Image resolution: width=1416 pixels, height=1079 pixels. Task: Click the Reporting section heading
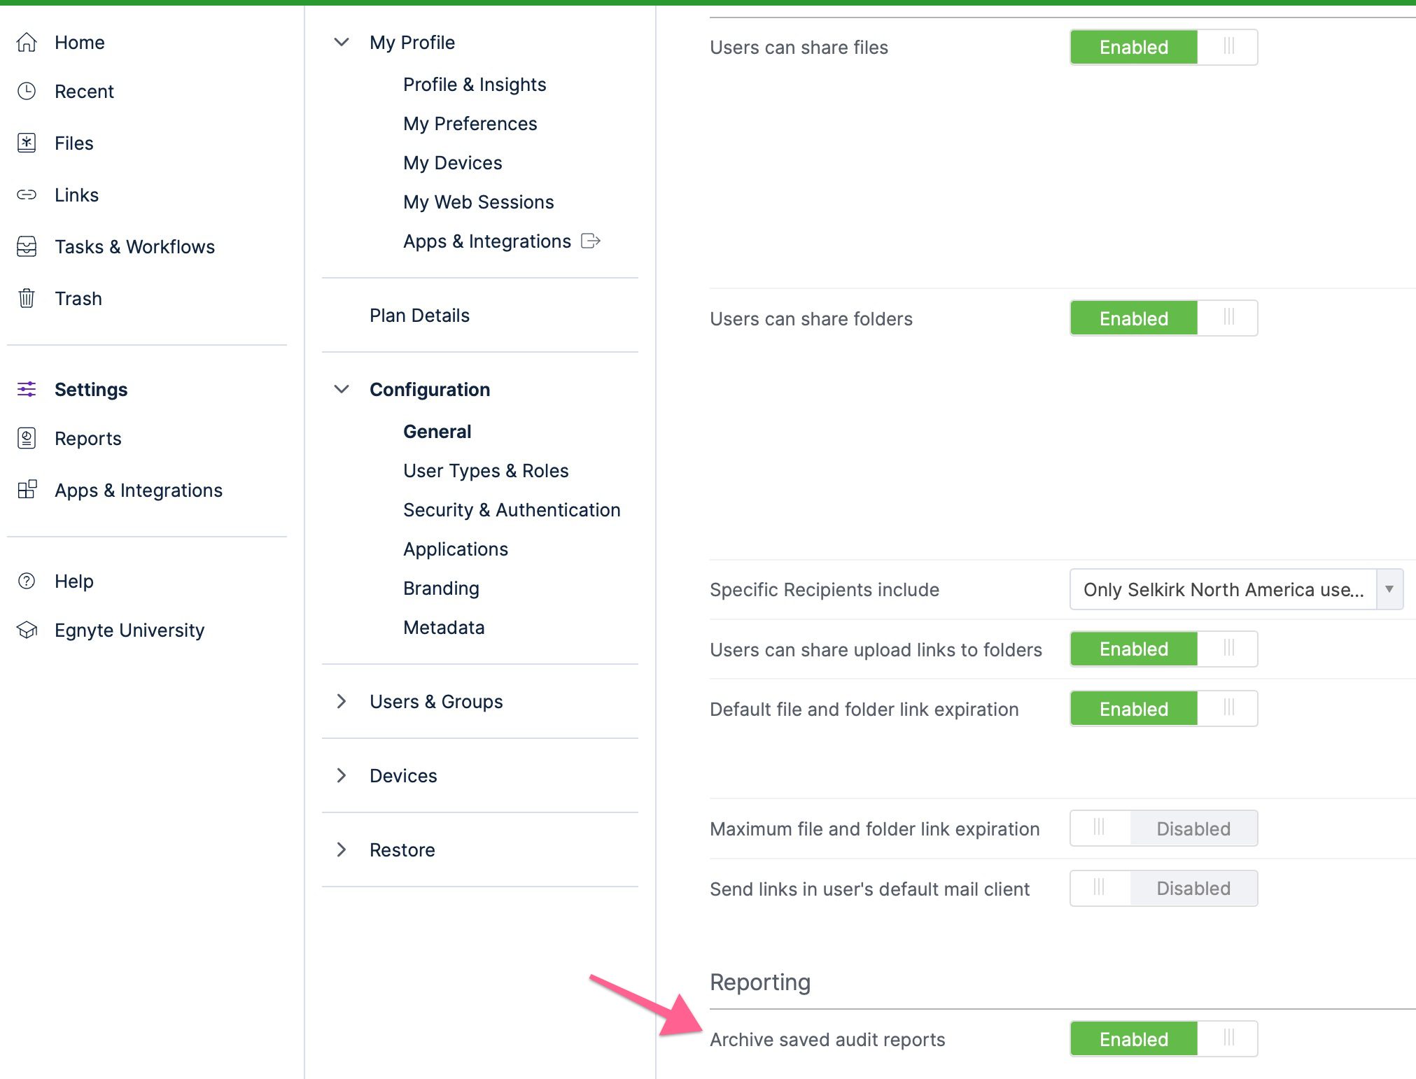[x=760, y=982]
